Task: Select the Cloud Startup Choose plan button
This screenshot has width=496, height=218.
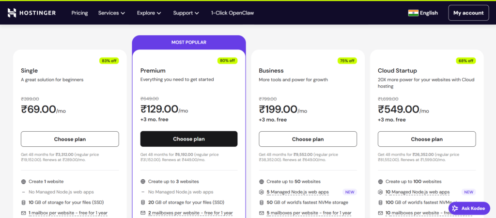Action: click(427, 139)
